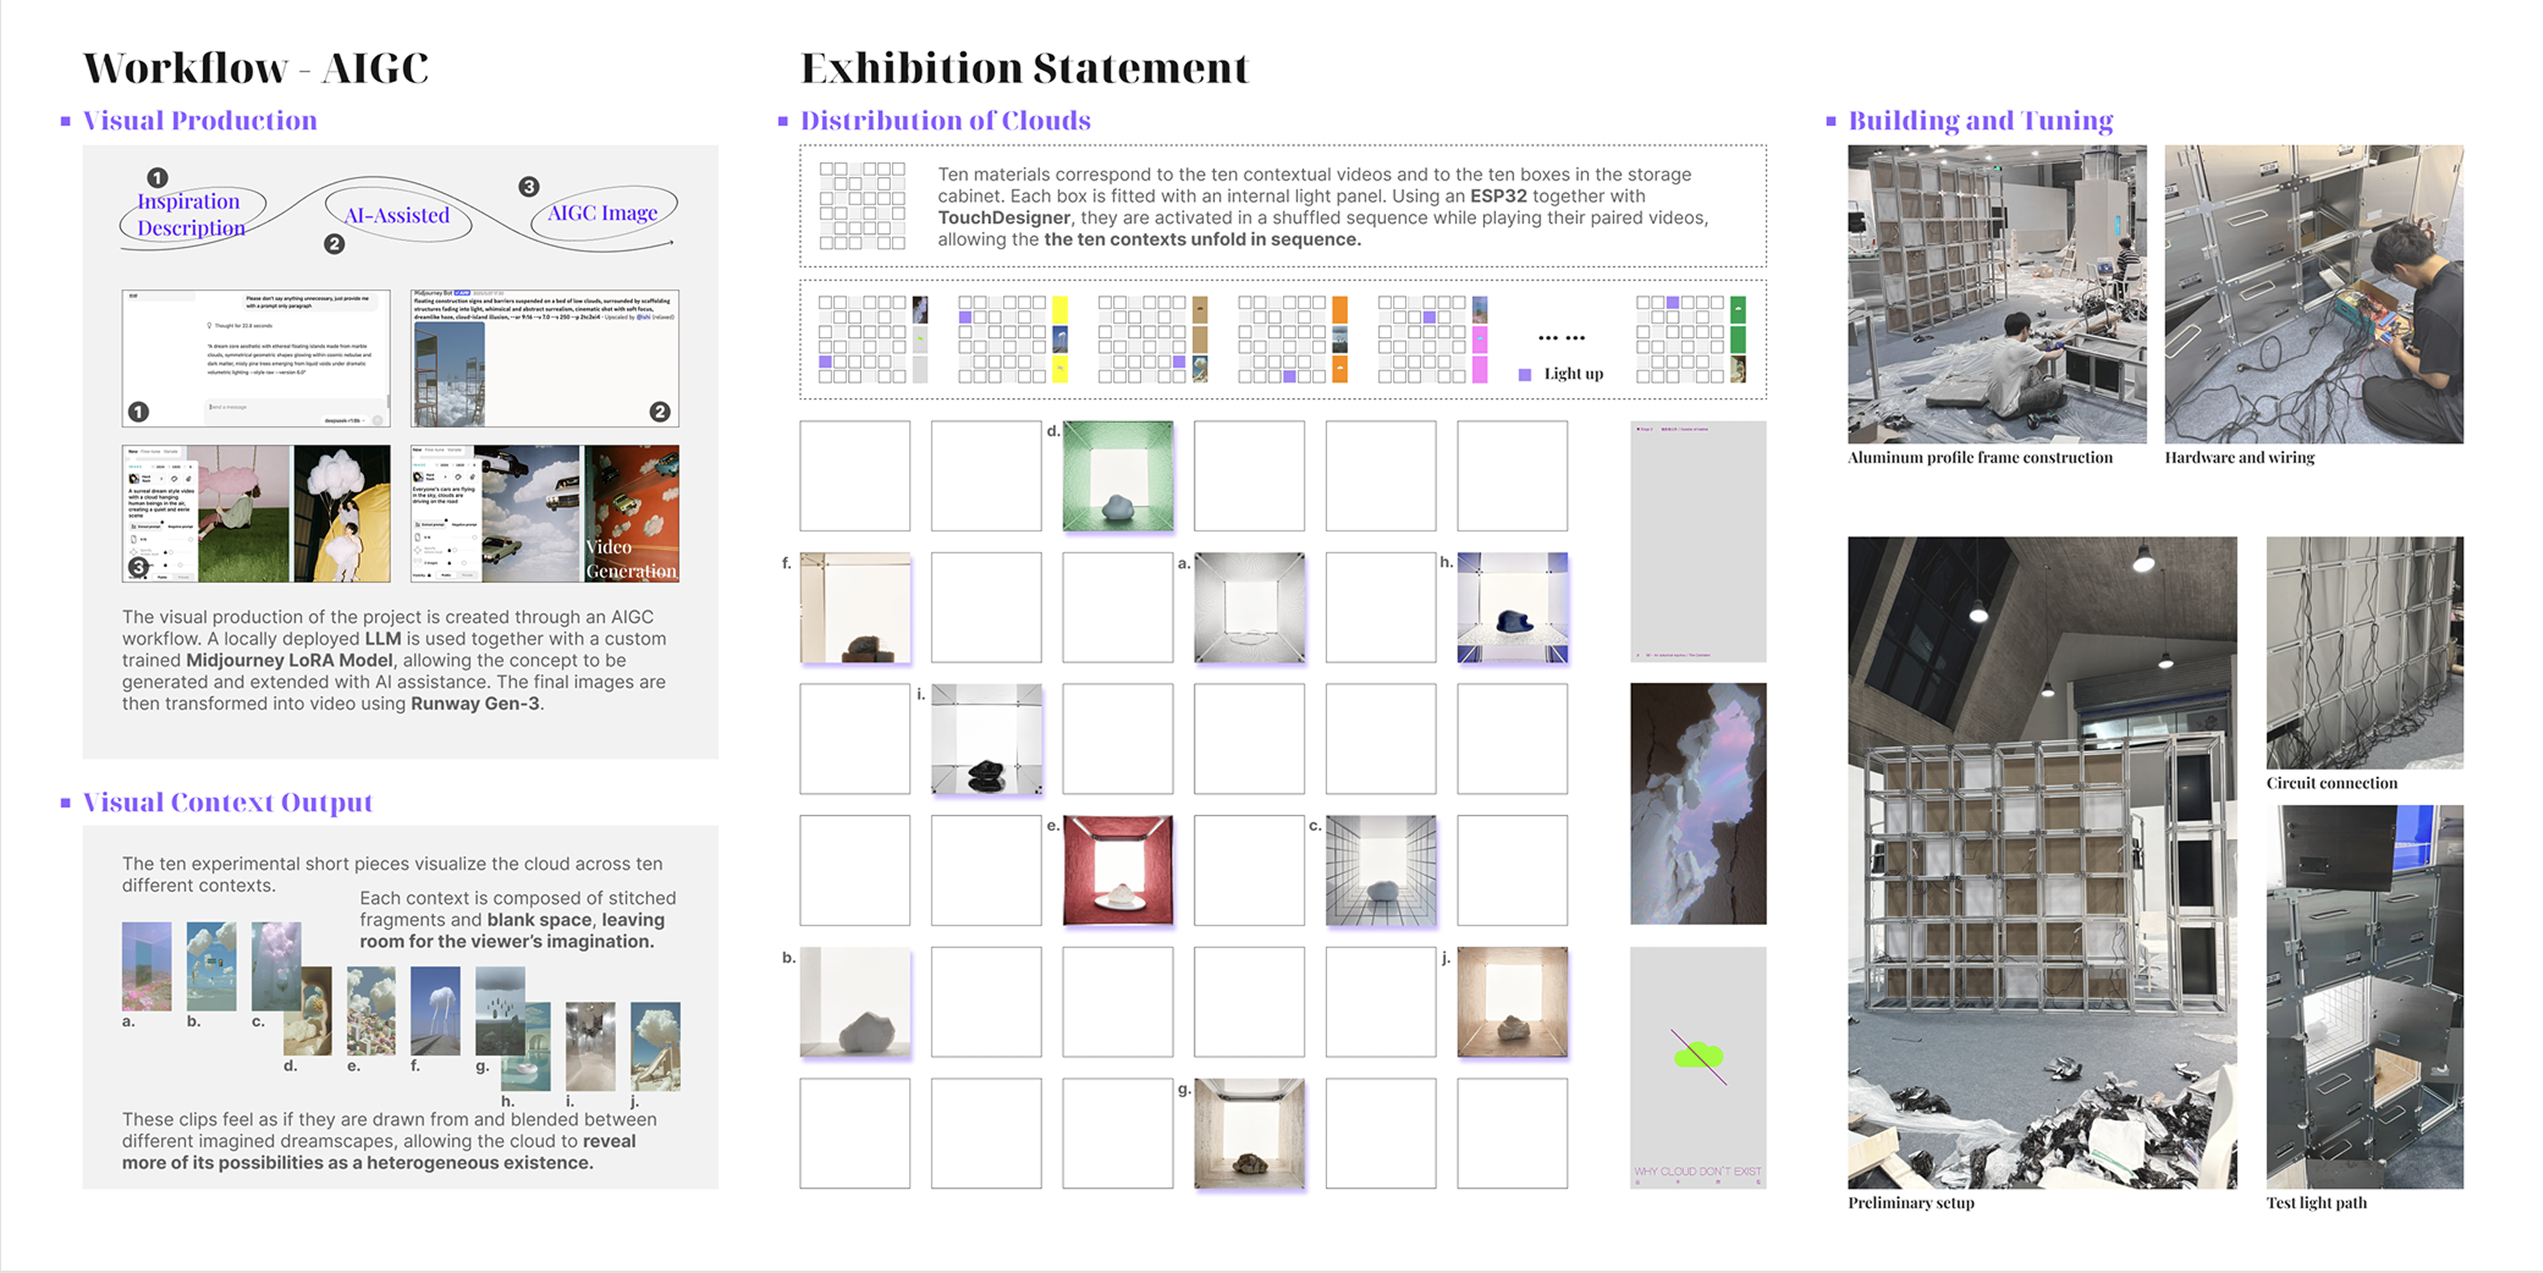Click the 'Video Generation' image label
The height and width of the screenshot is (1273, 2543).
(x=631, y=558)
